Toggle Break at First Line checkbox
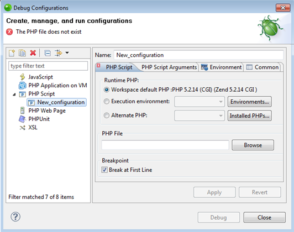The width and height of the screenshot is (294, 232). tap(104, 170)
